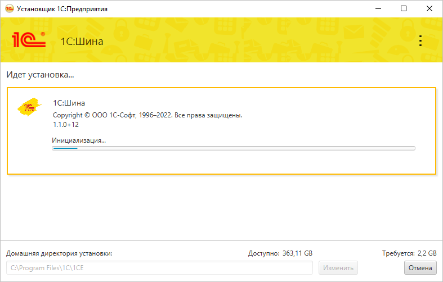Click the Инициализация progress bar
The image size is (443, 282).
tap(234, 148)
